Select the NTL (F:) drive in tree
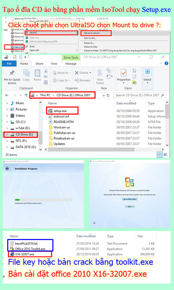 pyautogui.click(x=21, y=141)
